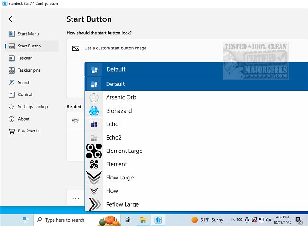Choose the Echo start button style

(x=196, y=124)
